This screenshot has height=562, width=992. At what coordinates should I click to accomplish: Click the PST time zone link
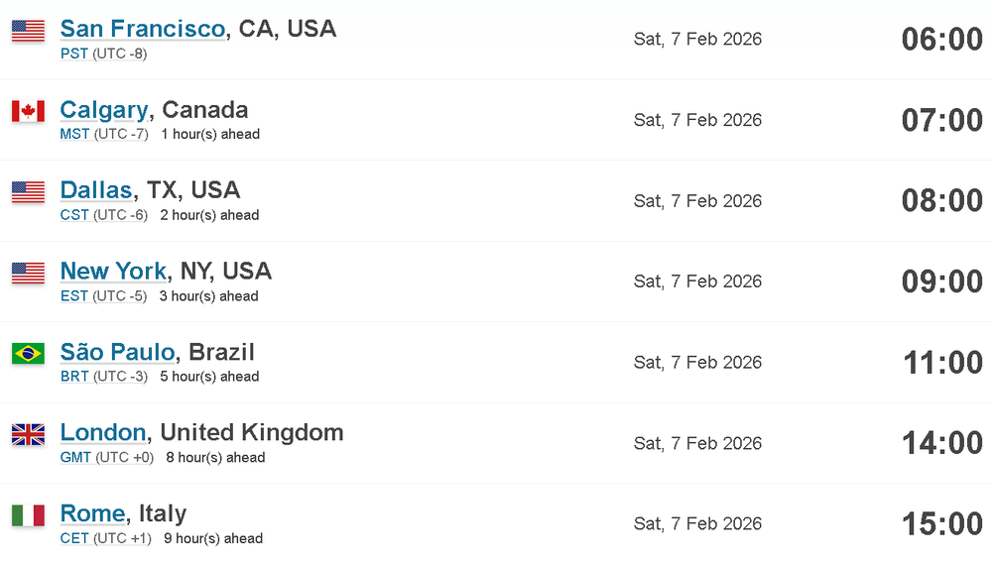[x=74, y=54]
